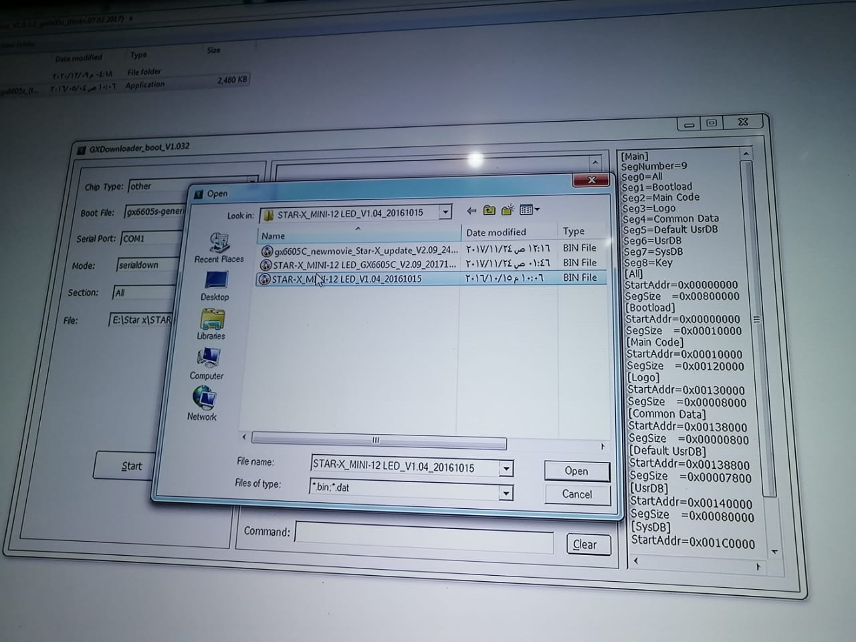Expand the Look in folder dropdown
The width and height of the screenshot is (856, 642).
pos(445,212)
